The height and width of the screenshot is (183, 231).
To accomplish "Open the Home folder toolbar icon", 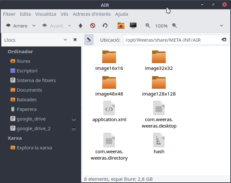I will (121, 26).
